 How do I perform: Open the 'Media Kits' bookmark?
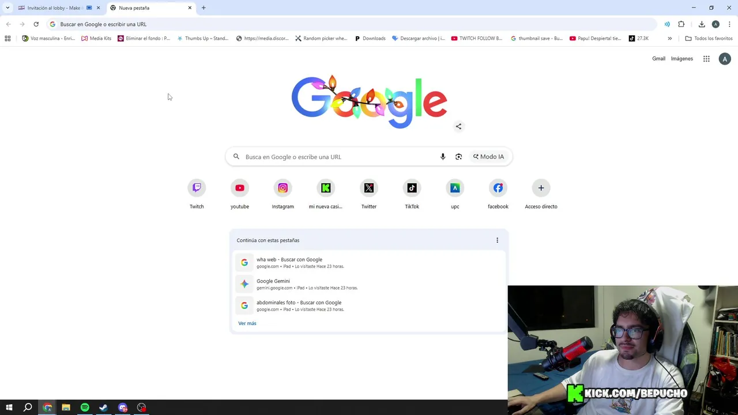96,39
